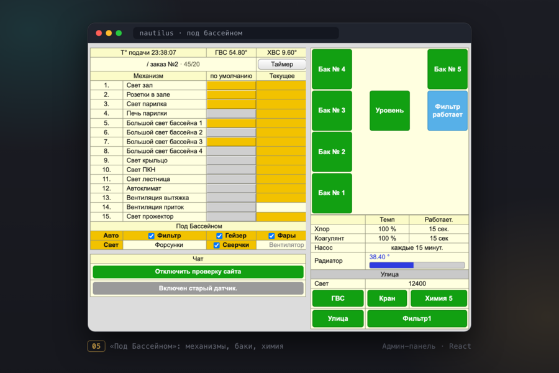Toggle the Фильтр checkbox
Viewport: 559px width, 373px height.
point(151,236)
